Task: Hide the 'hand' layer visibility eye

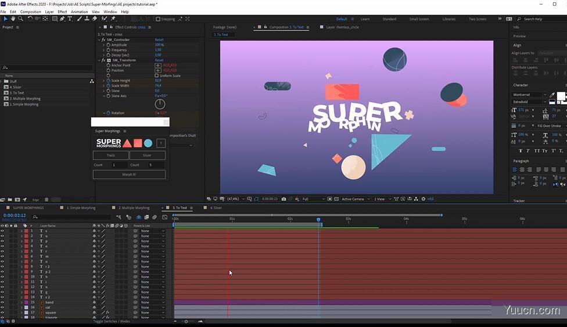Action: point(2,303)
